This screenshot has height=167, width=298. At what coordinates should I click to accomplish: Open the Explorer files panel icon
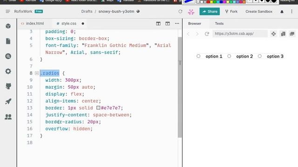[8, 41]
